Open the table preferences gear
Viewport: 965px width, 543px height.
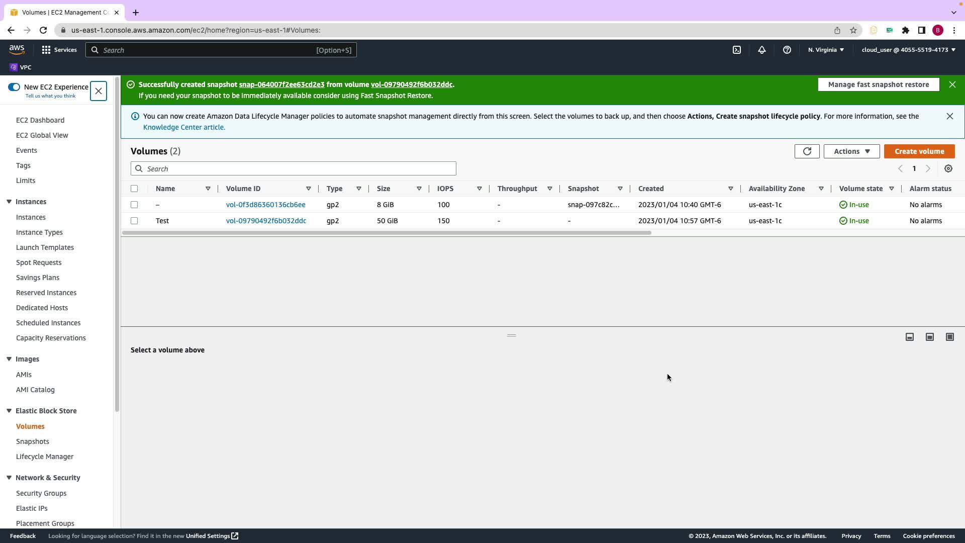tap(948, 169)
